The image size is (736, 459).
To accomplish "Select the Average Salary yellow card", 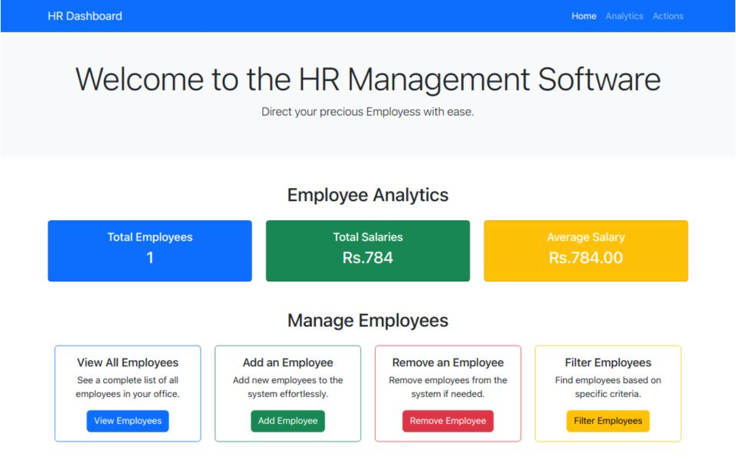I will pos(586,251).
